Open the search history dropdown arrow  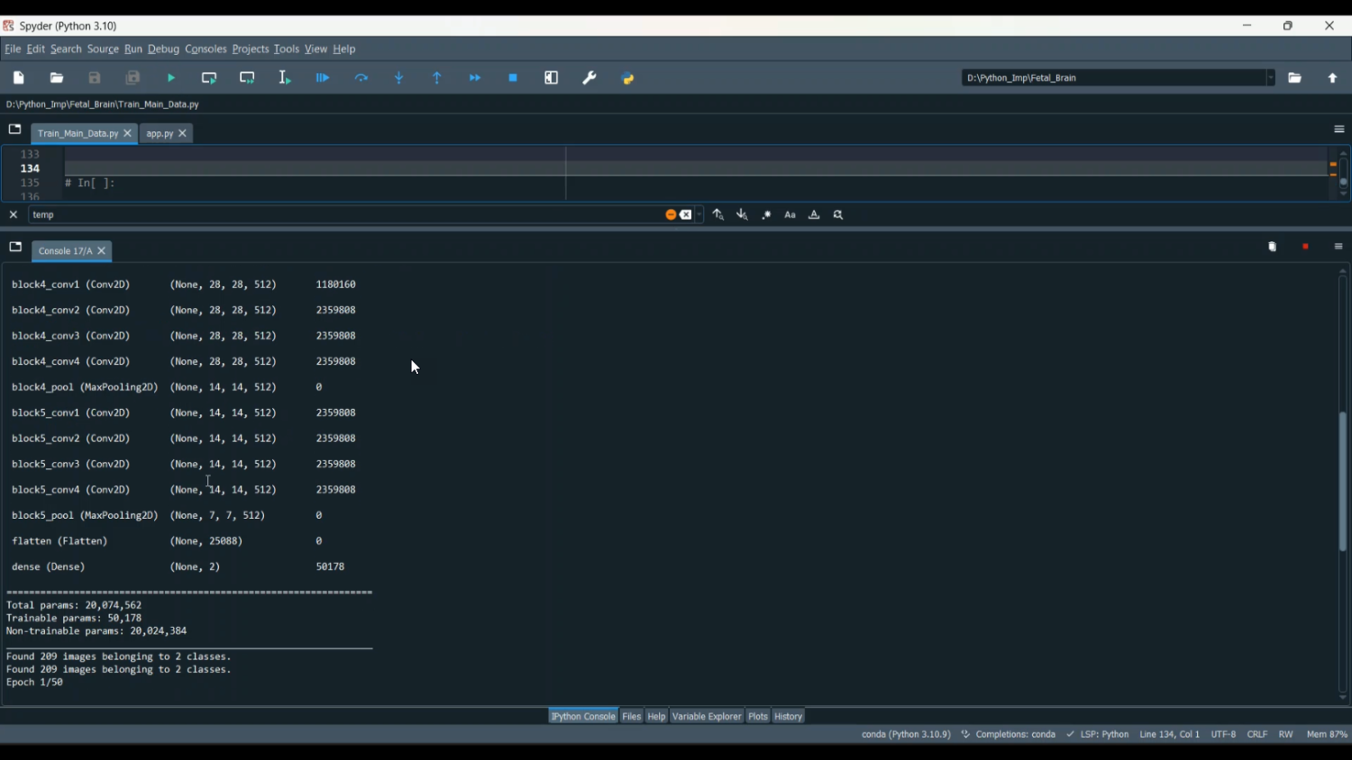[x=699, y=215]
